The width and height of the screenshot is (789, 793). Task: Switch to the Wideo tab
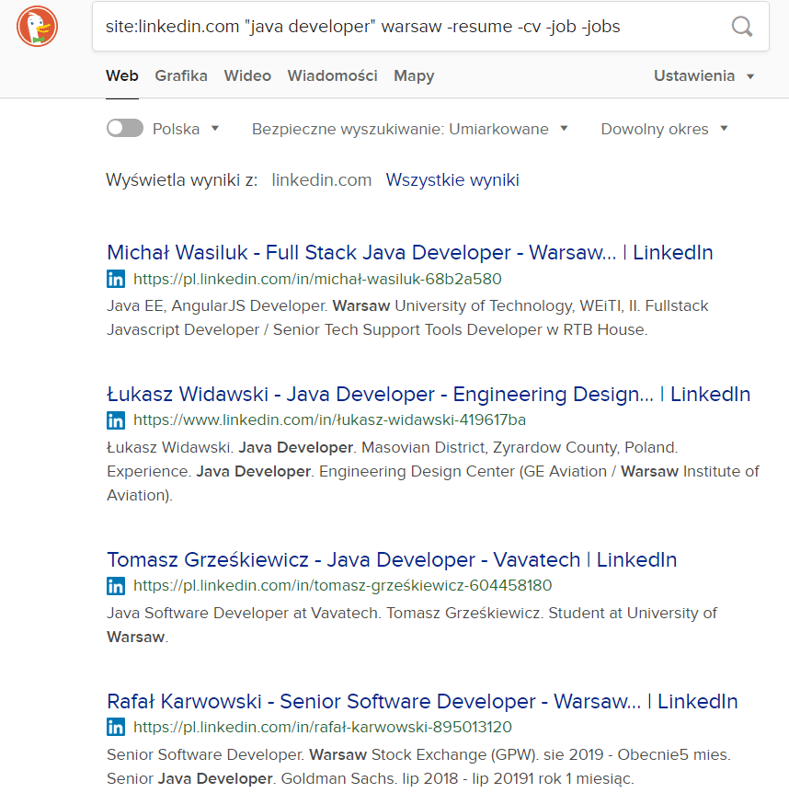pyautogui.click(x=247, y=75)
